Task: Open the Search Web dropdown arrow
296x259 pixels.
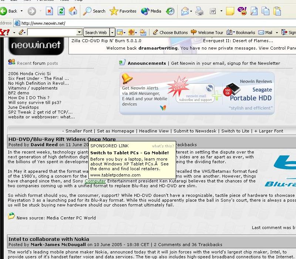Action: (112, 33)
